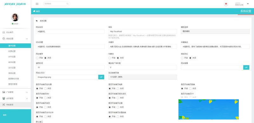254x123 pixels.
Task: Select 关闭 for 是否开启首页动漫
Action: (118, 107)
